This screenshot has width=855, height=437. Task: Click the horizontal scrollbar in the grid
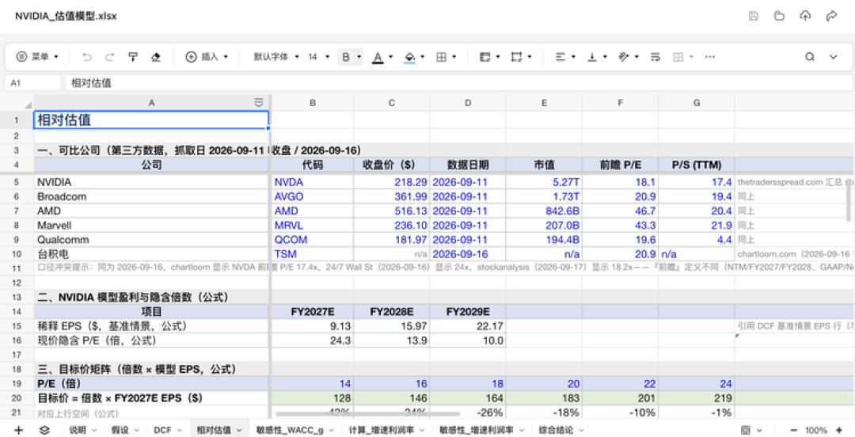[x=367, y=413]
